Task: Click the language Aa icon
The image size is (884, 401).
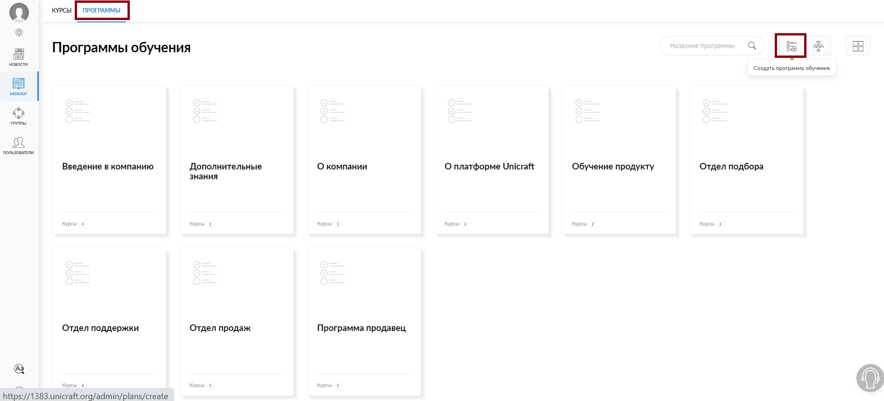Action: click(19, 369)
